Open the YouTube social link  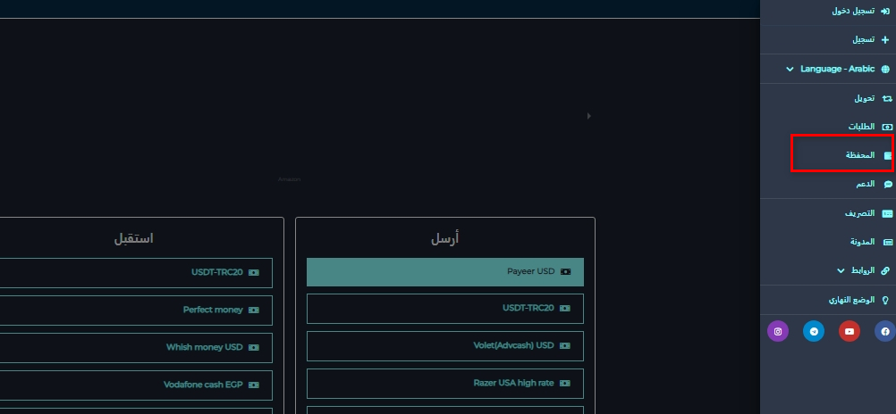click(850, 331)
